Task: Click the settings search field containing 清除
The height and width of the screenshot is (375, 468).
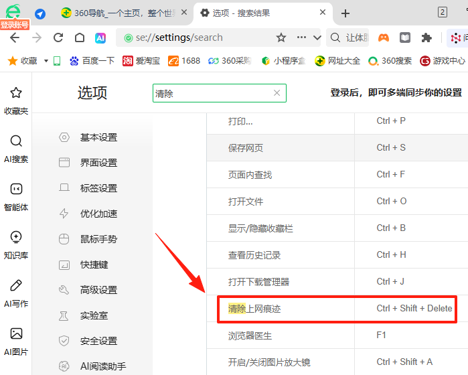Action: coord(220,93)
